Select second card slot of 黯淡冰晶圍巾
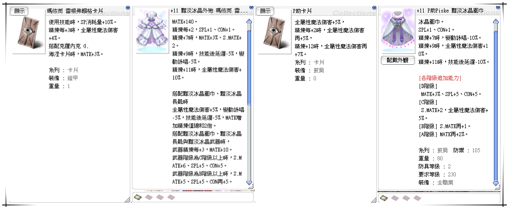The height and width of the screenshot is (209, 509). pyautogui.click(x=395, y=197)
